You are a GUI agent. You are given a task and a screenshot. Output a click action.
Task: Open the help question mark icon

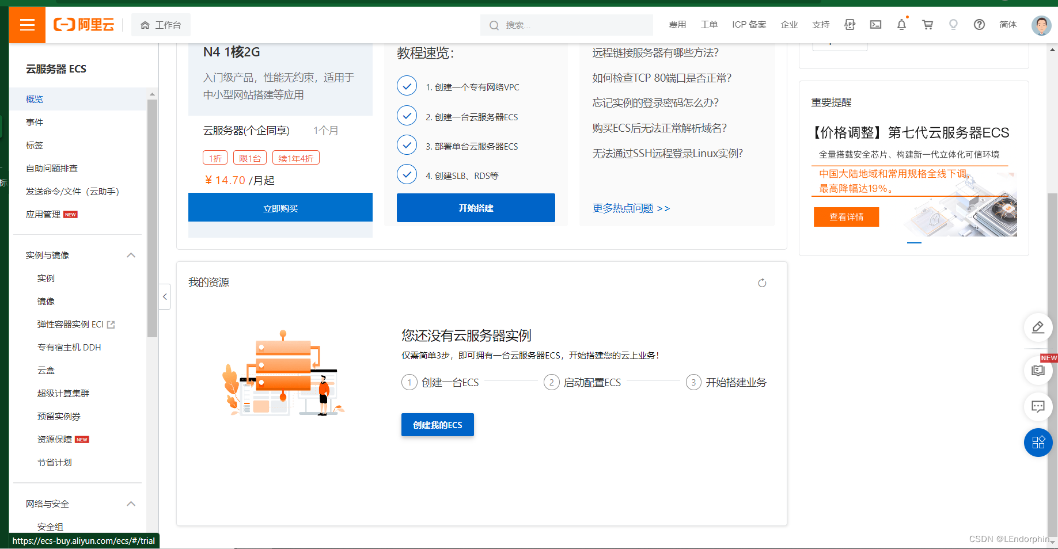pos(979,25)
